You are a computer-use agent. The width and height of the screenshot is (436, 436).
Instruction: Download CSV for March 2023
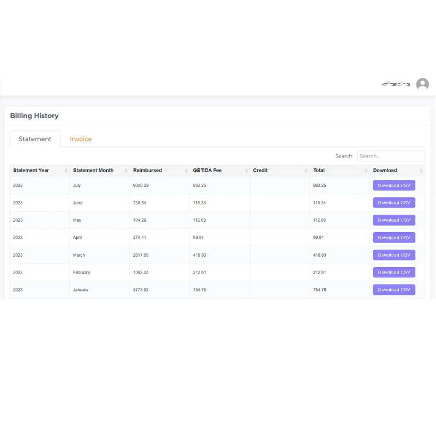tap(393, 255)
